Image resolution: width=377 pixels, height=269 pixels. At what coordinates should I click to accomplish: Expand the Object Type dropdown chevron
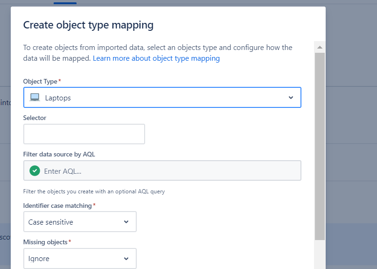[291, 98]
